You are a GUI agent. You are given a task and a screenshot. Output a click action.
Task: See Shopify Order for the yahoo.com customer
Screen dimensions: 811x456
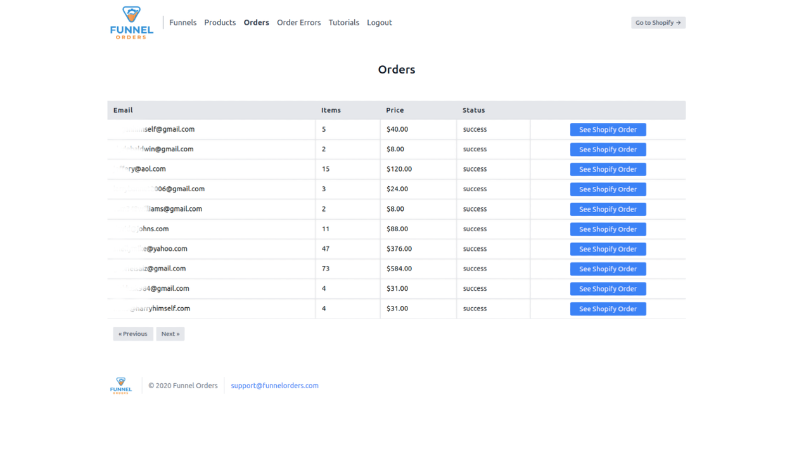tap(608, 249)
